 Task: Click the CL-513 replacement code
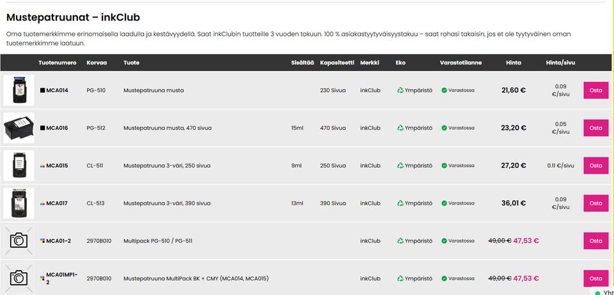95,203
